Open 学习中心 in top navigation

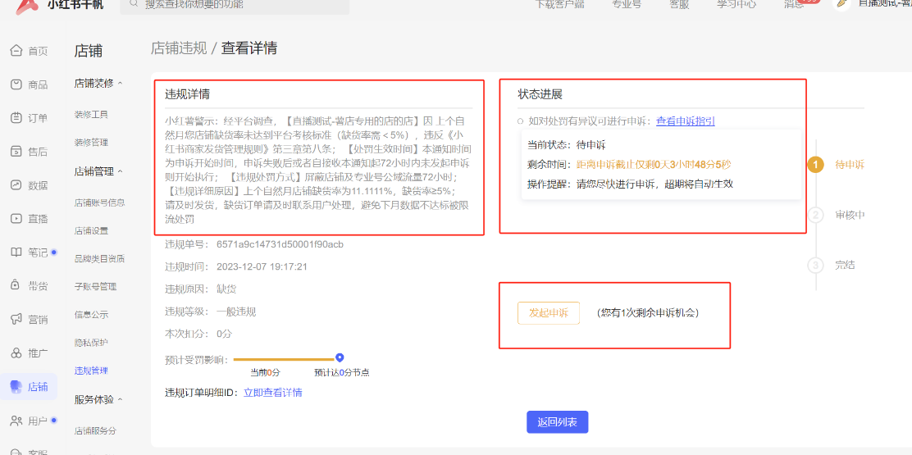pos(736,4)
